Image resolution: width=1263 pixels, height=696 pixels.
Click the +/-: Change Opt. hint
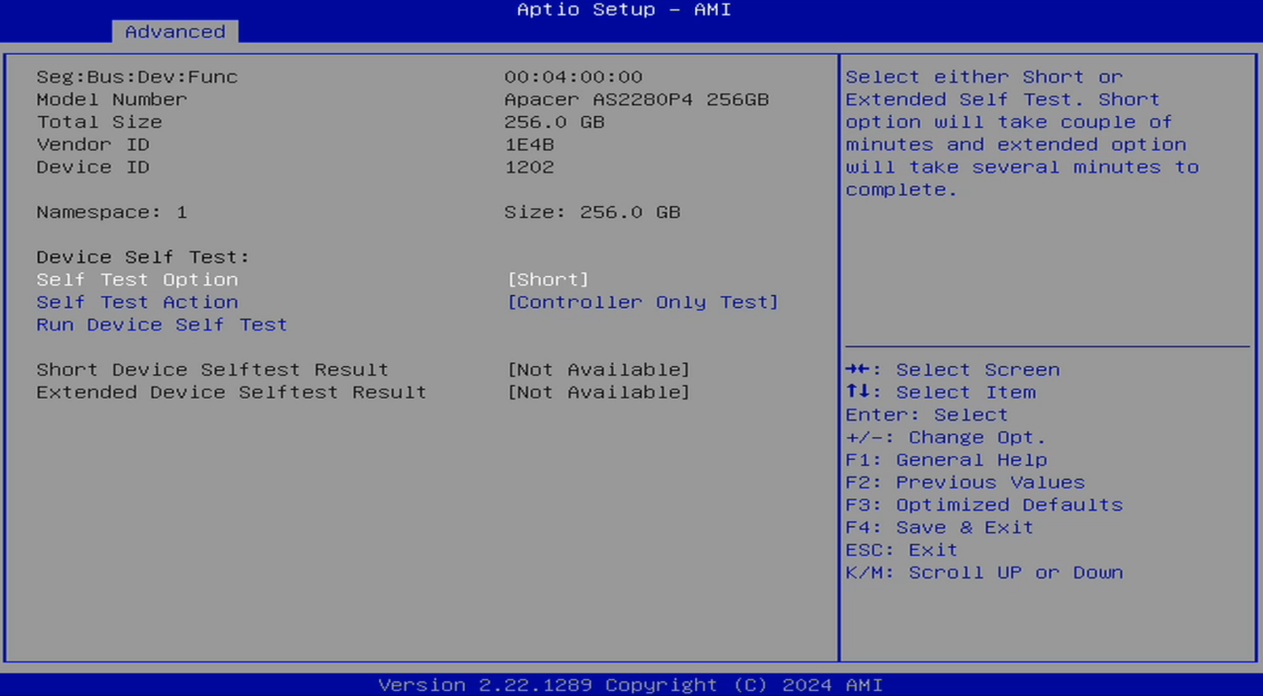coord(945,438)
